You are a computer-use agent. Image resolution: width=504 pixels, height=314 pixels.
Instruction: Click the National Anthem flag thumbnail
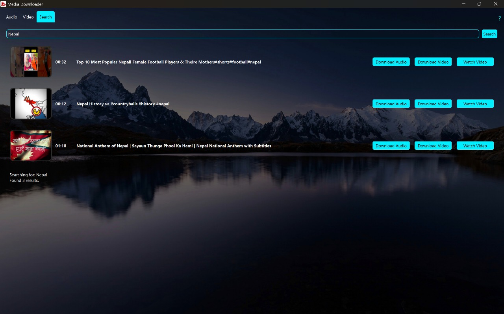pyautogui.click(x=31, y=145)
